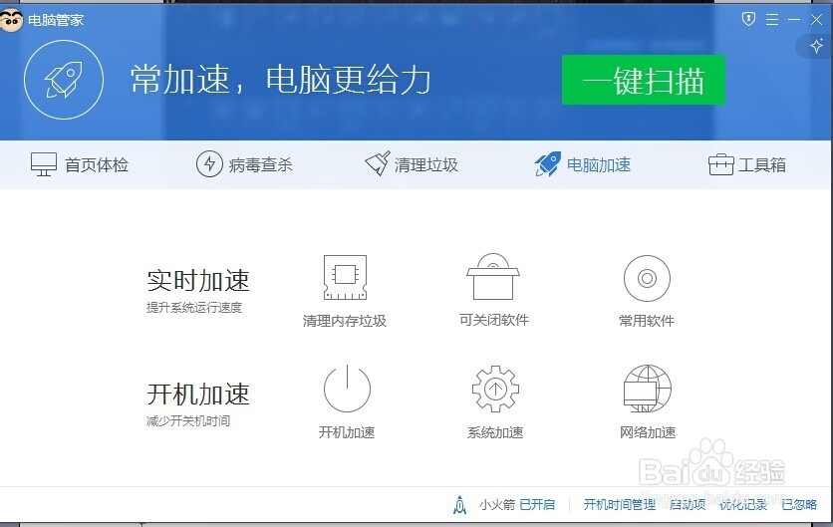Minimize the 电脑管家 window
The width and height of the screenshot is (833, 527).
point(794,20)
